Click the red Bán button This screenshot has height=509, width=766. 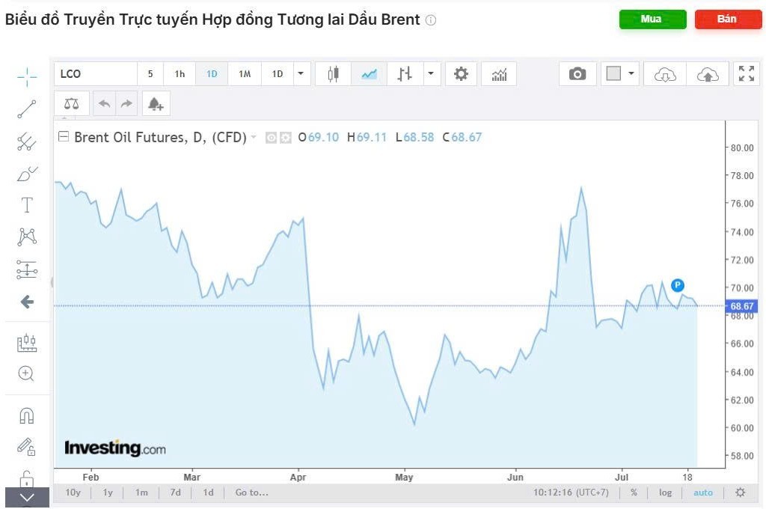[x=728, y=19]
